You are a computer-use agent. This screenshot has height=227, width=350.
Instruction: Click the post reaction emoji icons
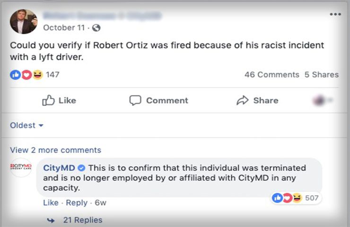tap(26, 75)
